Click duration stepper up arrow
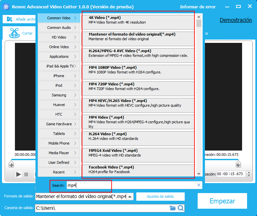This screenshot has height=216, width=257. click(249, 172)
